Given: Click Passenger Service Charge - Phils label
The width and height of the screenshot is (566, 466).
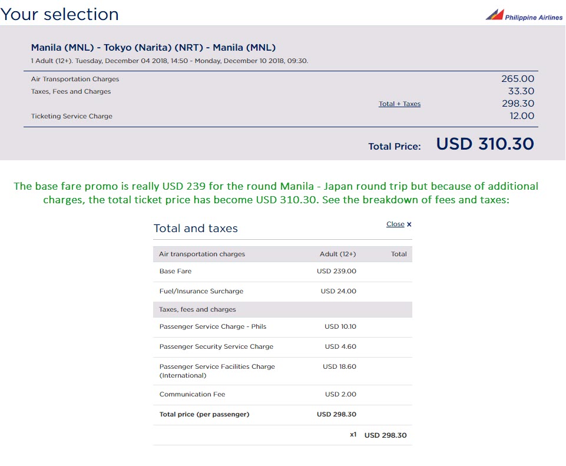Looking at the screenshot, I should coord(213,327).
